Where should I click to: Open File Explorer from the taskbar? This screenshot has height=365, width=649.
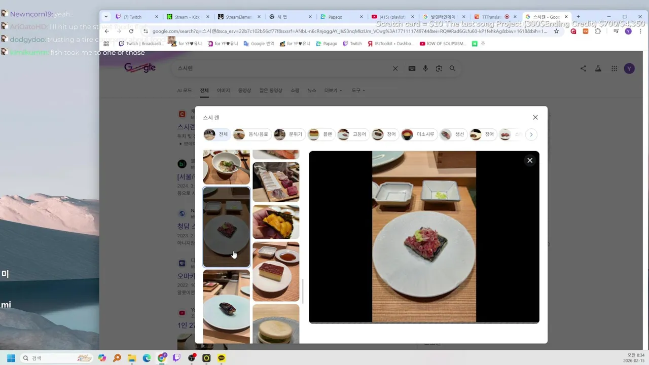click(131, 358)
